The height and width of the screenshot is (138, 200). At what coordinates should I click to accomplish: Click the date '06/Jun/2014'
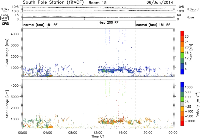coord(160,2)
